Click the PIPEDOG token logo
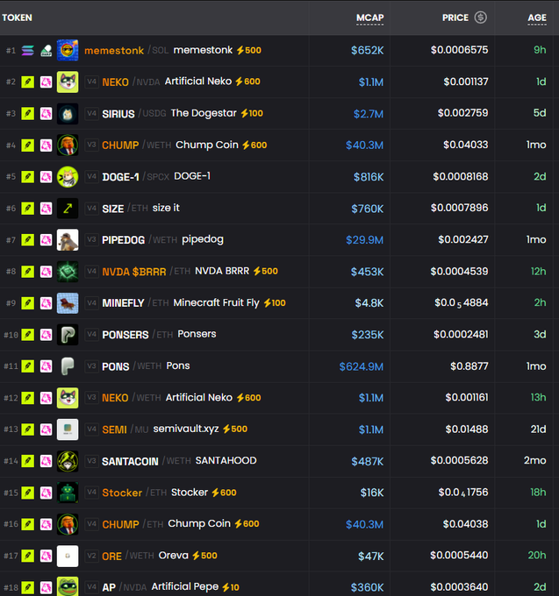This screenshot has height=596, width=559. tap(68, 240)
